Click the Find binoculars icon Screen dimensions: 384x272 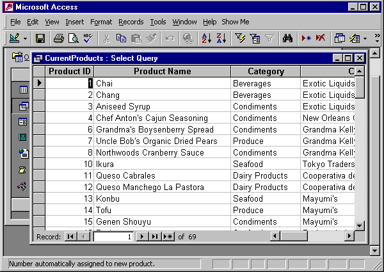point(287,38)
